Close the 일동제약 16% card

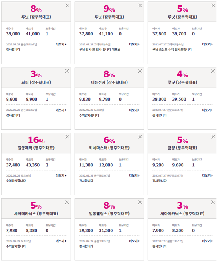pyautogui.click(x=67, y=137)
